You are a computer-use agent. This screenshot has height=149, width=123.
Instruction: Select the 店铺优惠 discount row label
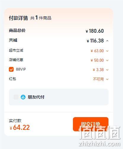coord(16,60)
